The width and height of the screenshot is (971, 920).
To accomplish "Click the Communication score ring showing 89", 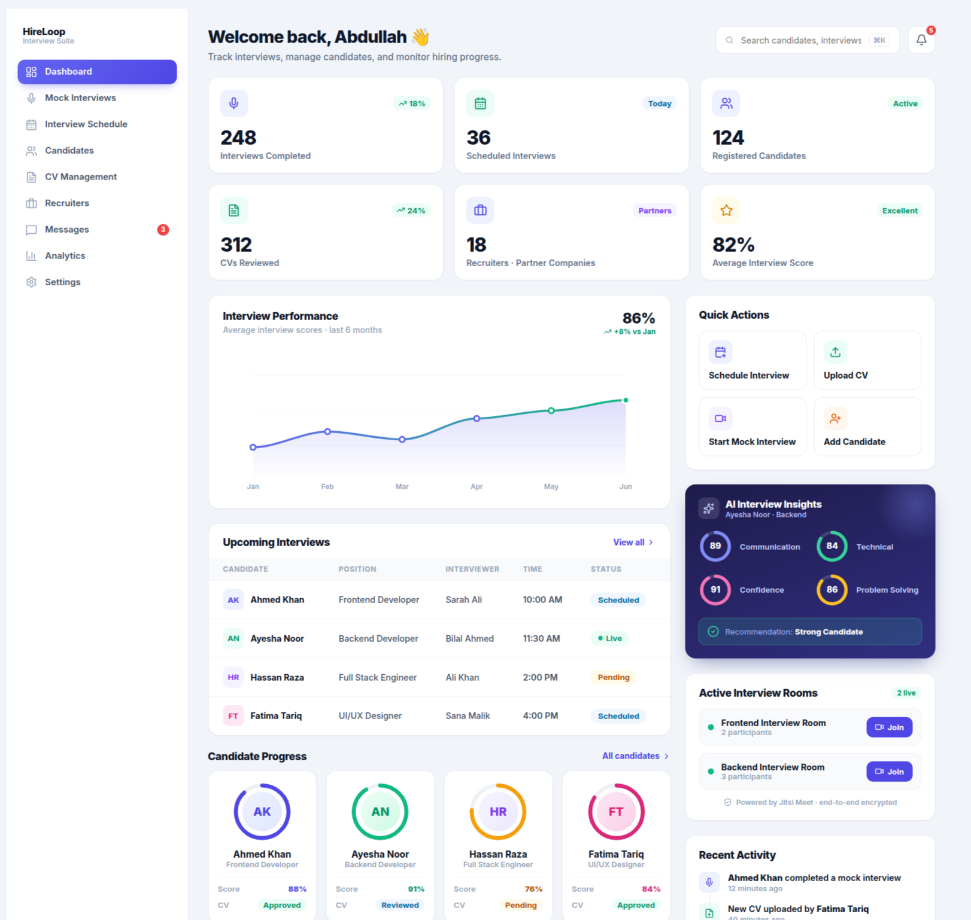I will 715,546.
